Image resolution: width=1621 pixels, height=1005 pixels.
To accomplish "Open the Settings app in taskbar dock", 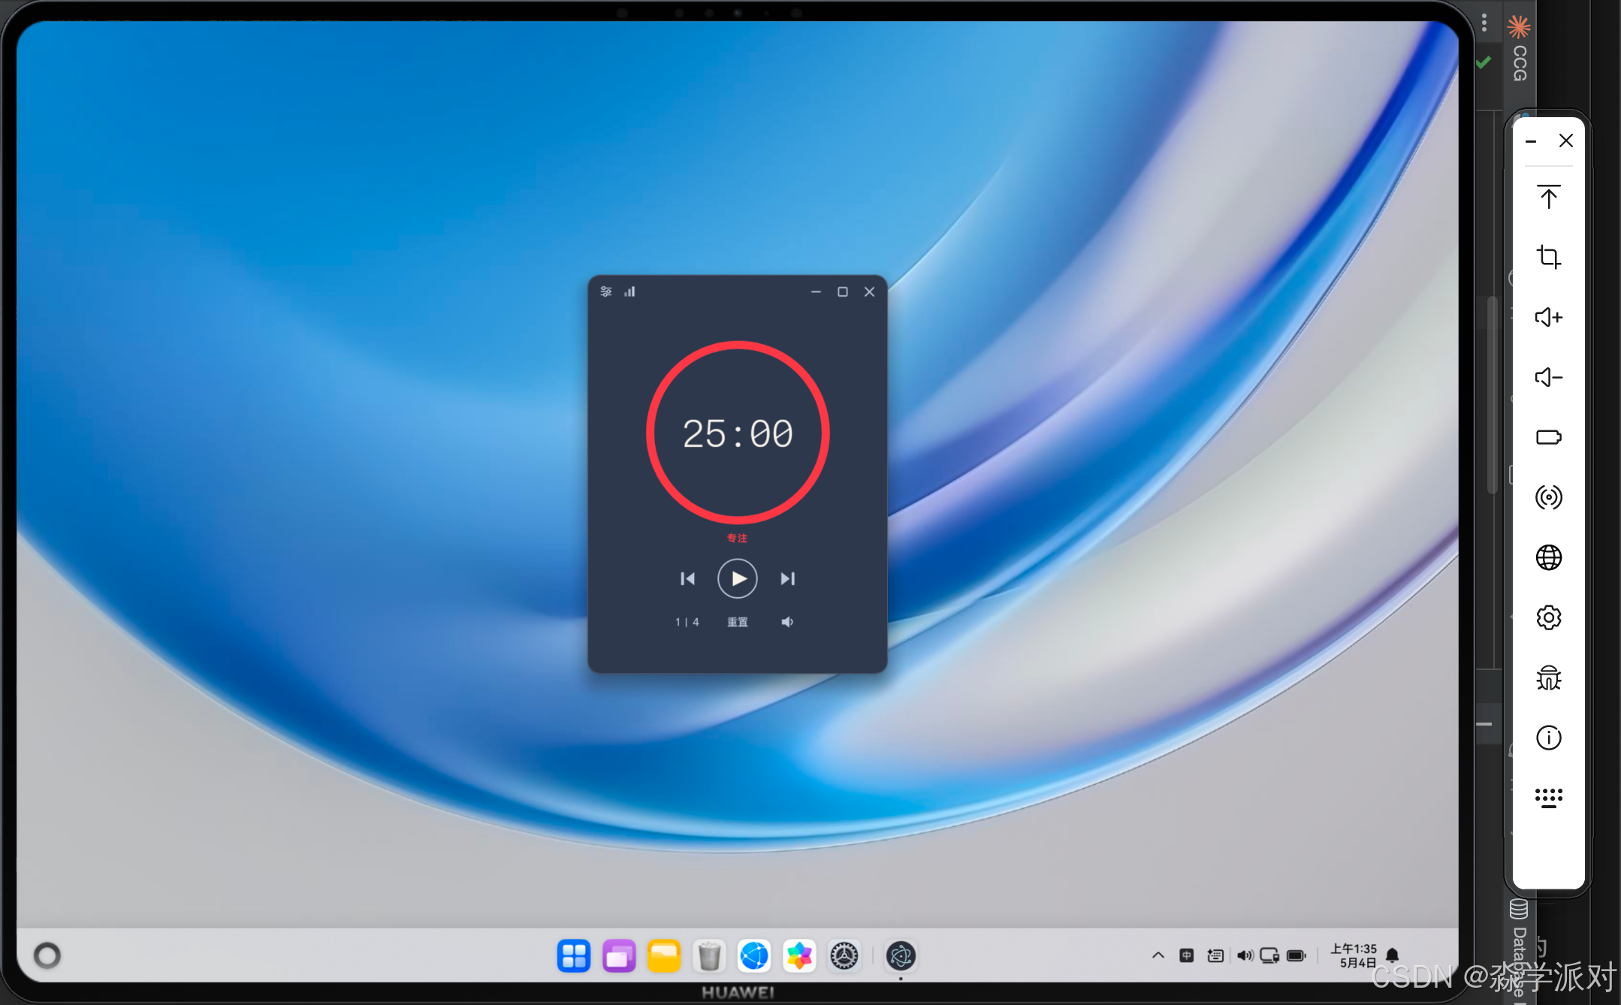I will coord(844,956).
